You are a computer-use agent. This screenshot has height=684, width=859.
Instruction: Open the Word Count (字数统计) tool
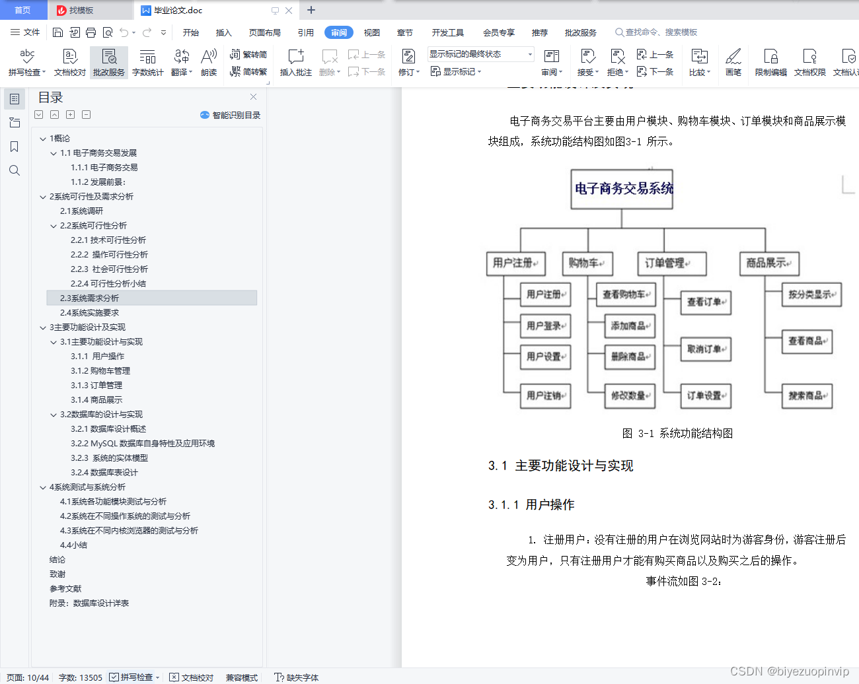(x=148, y=63)
